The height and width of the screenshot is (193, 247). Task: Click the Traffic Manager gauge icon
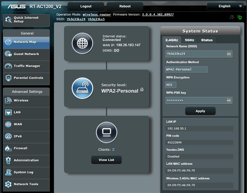coord(8,66)
